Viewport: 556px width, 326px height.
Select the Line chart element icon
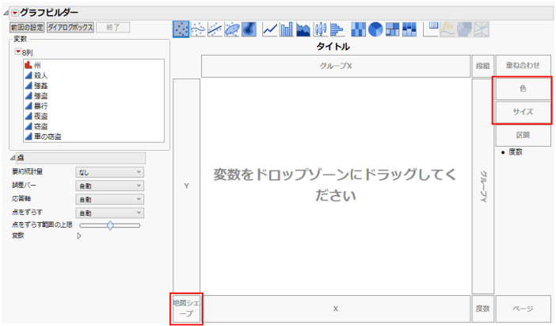click(x=270, y=29)
